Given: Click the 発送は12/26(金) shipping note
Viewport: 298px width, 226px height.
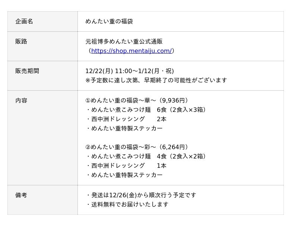Looking at the screenshot, I should [141, 195].
